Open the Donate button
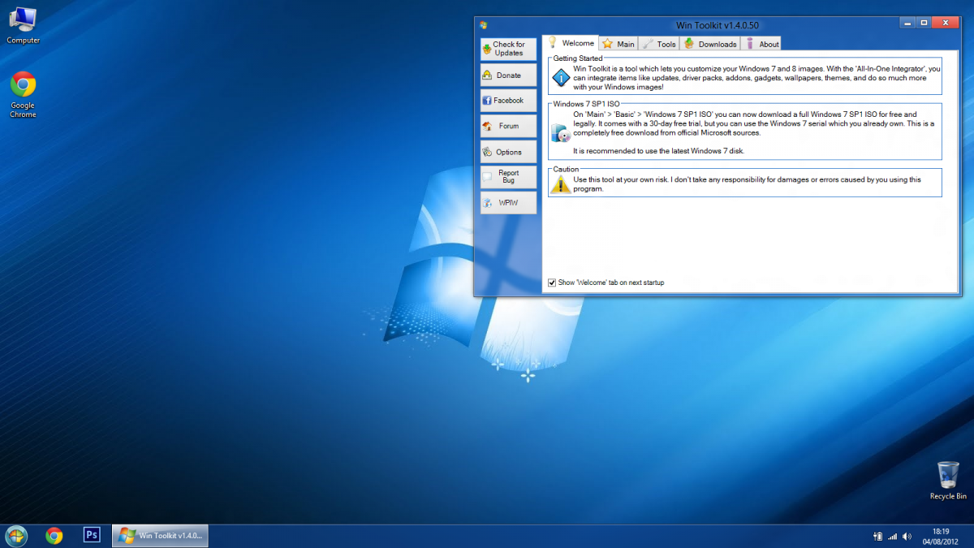Screen dimensions: 974x548 (509, 75)
